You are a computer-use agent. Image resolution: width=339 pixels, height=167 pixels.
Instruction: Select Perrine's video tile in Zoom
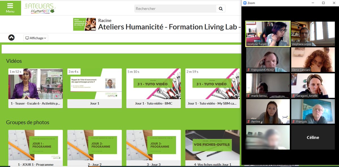[268, 111]
